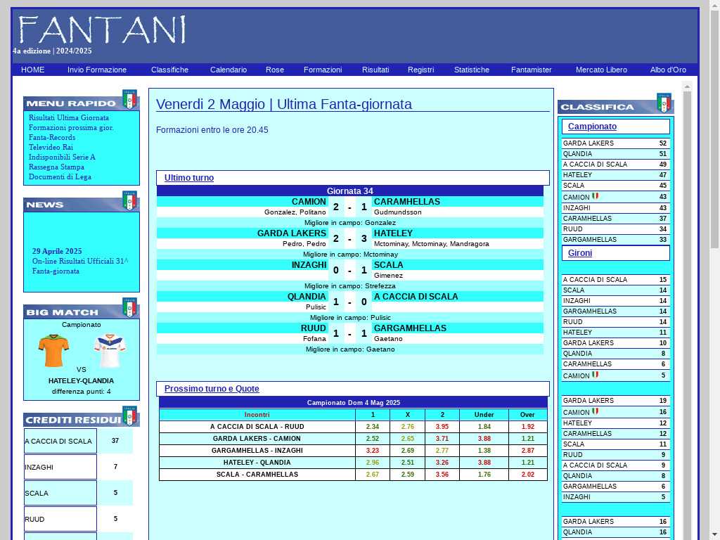Click the Over 2.87 odds value
720x540 pixels.
coord(527,451)
